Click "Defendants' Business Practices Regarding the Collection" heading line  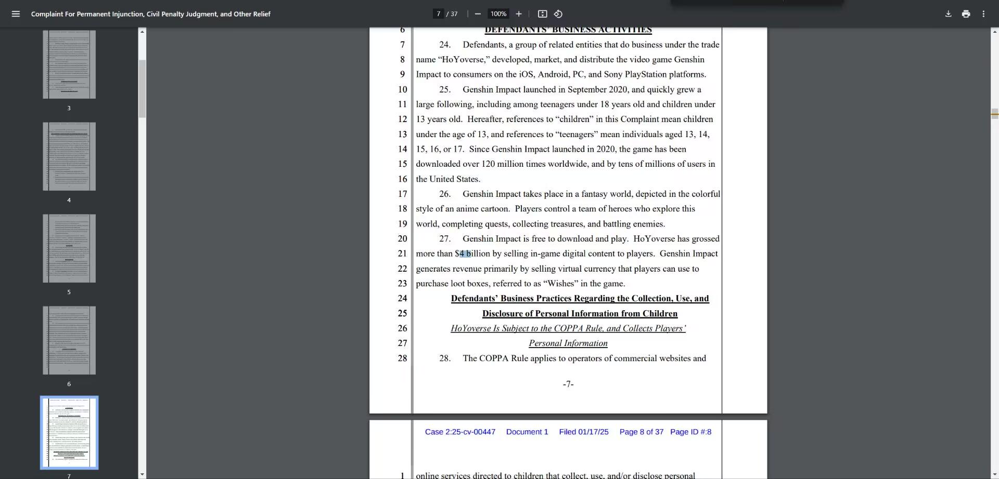tap(580, 299)
